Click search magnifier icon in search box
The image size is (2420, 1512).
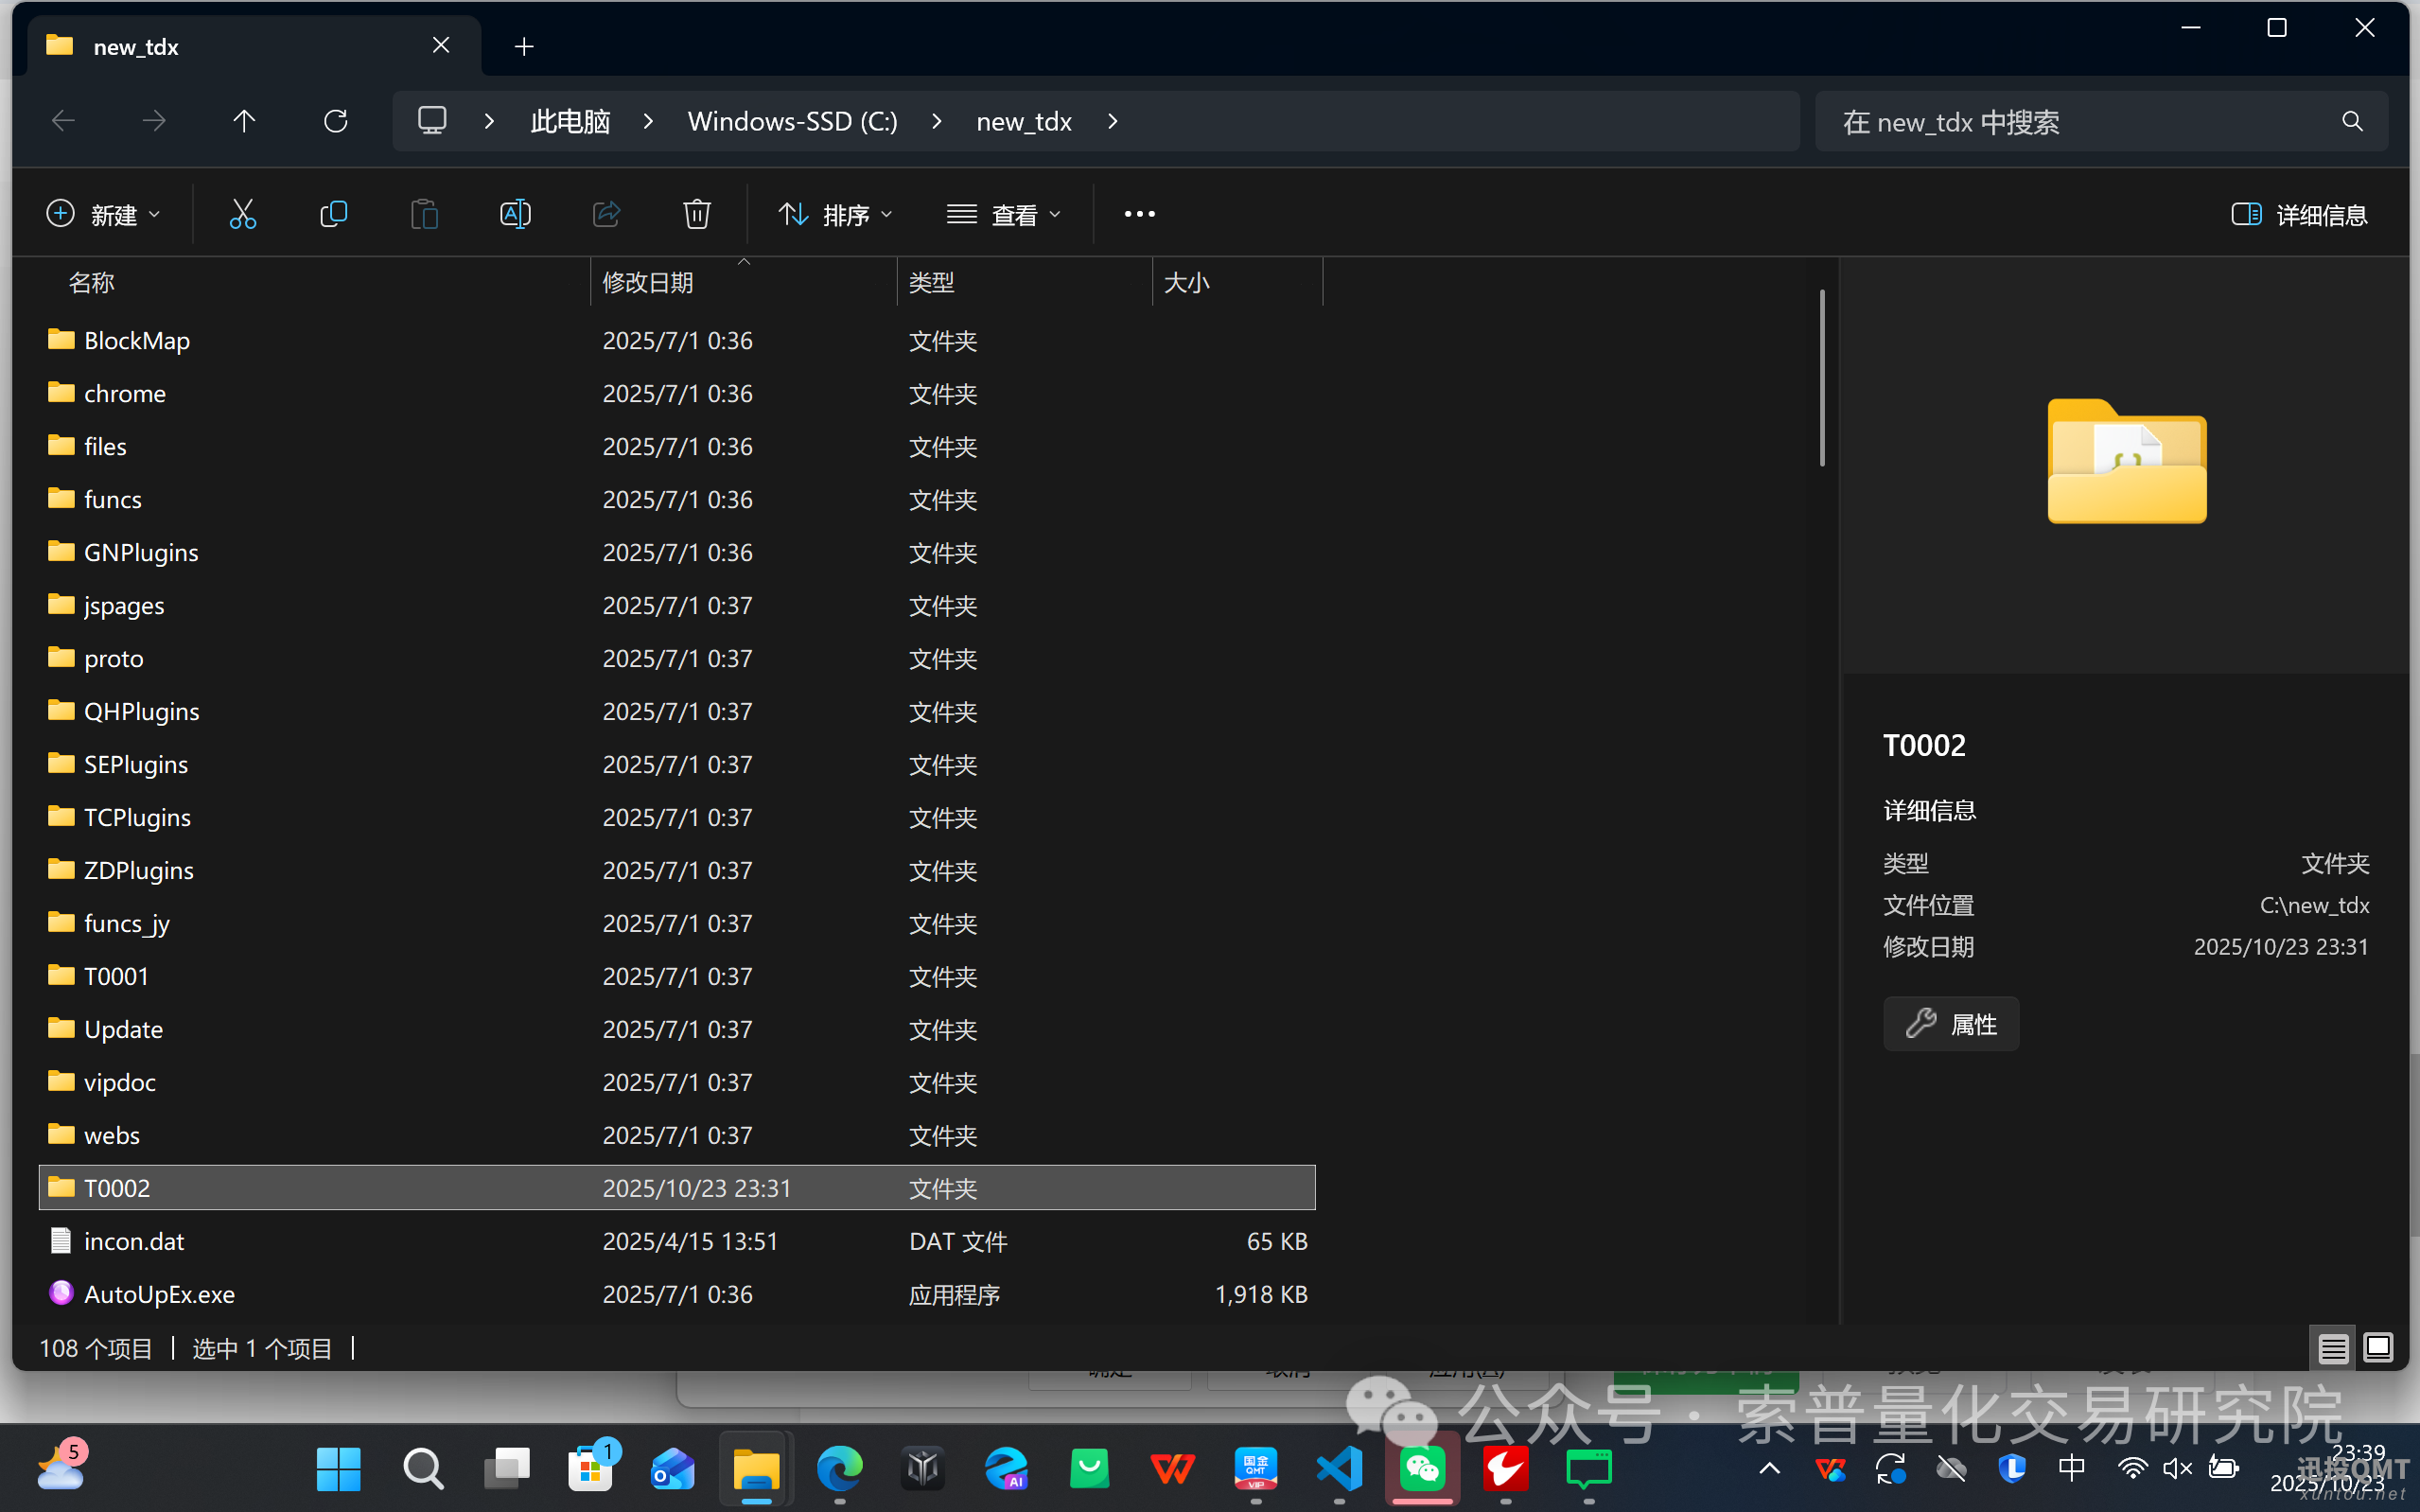[2352, 122]
